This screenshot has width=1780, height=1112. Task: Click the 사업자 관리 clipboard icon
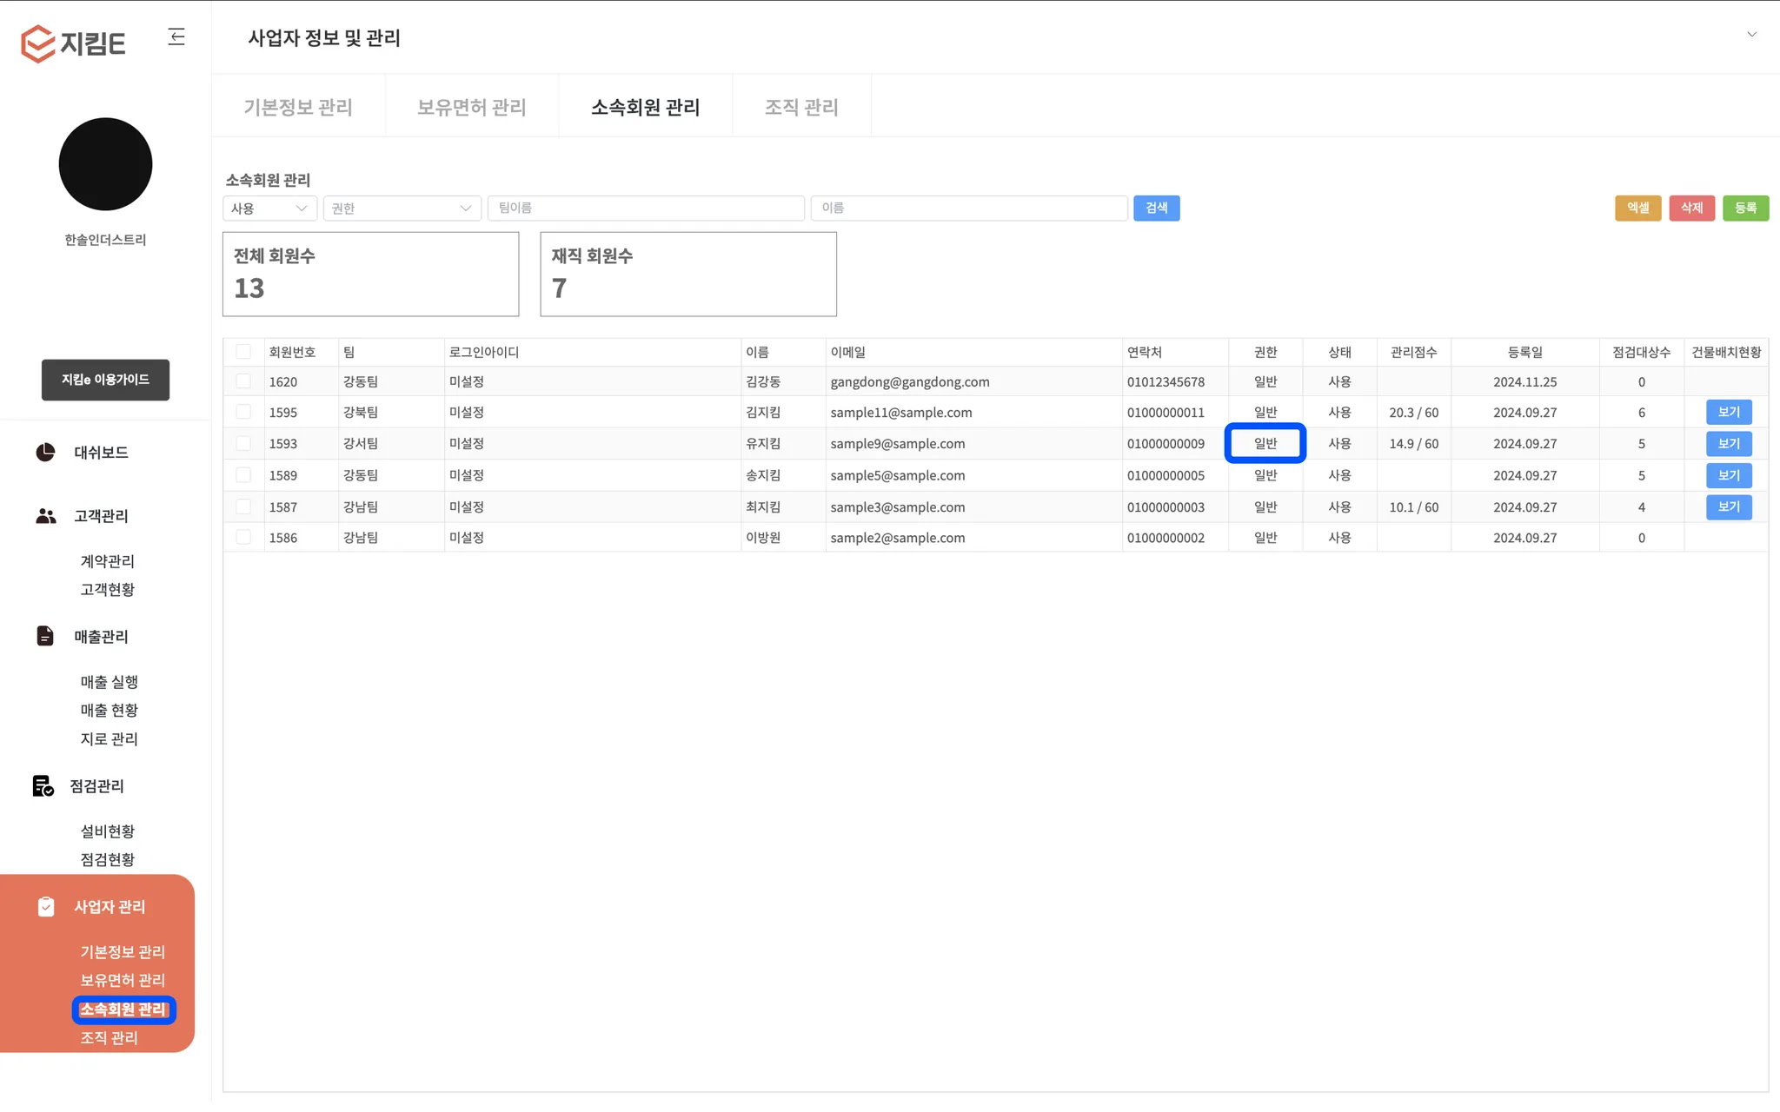tap(46, 907)
